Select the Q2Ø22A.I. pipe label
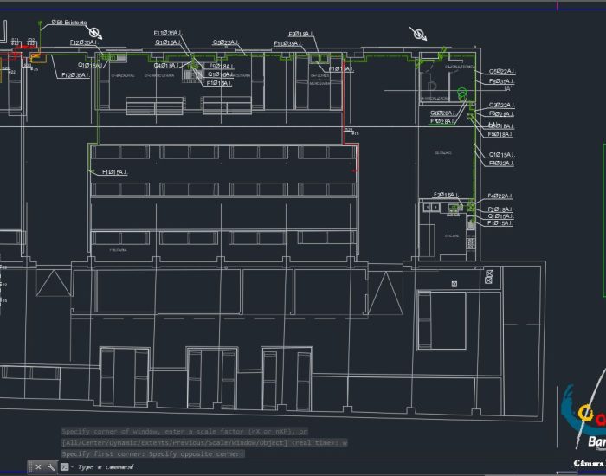 click(x=501, y=72)
